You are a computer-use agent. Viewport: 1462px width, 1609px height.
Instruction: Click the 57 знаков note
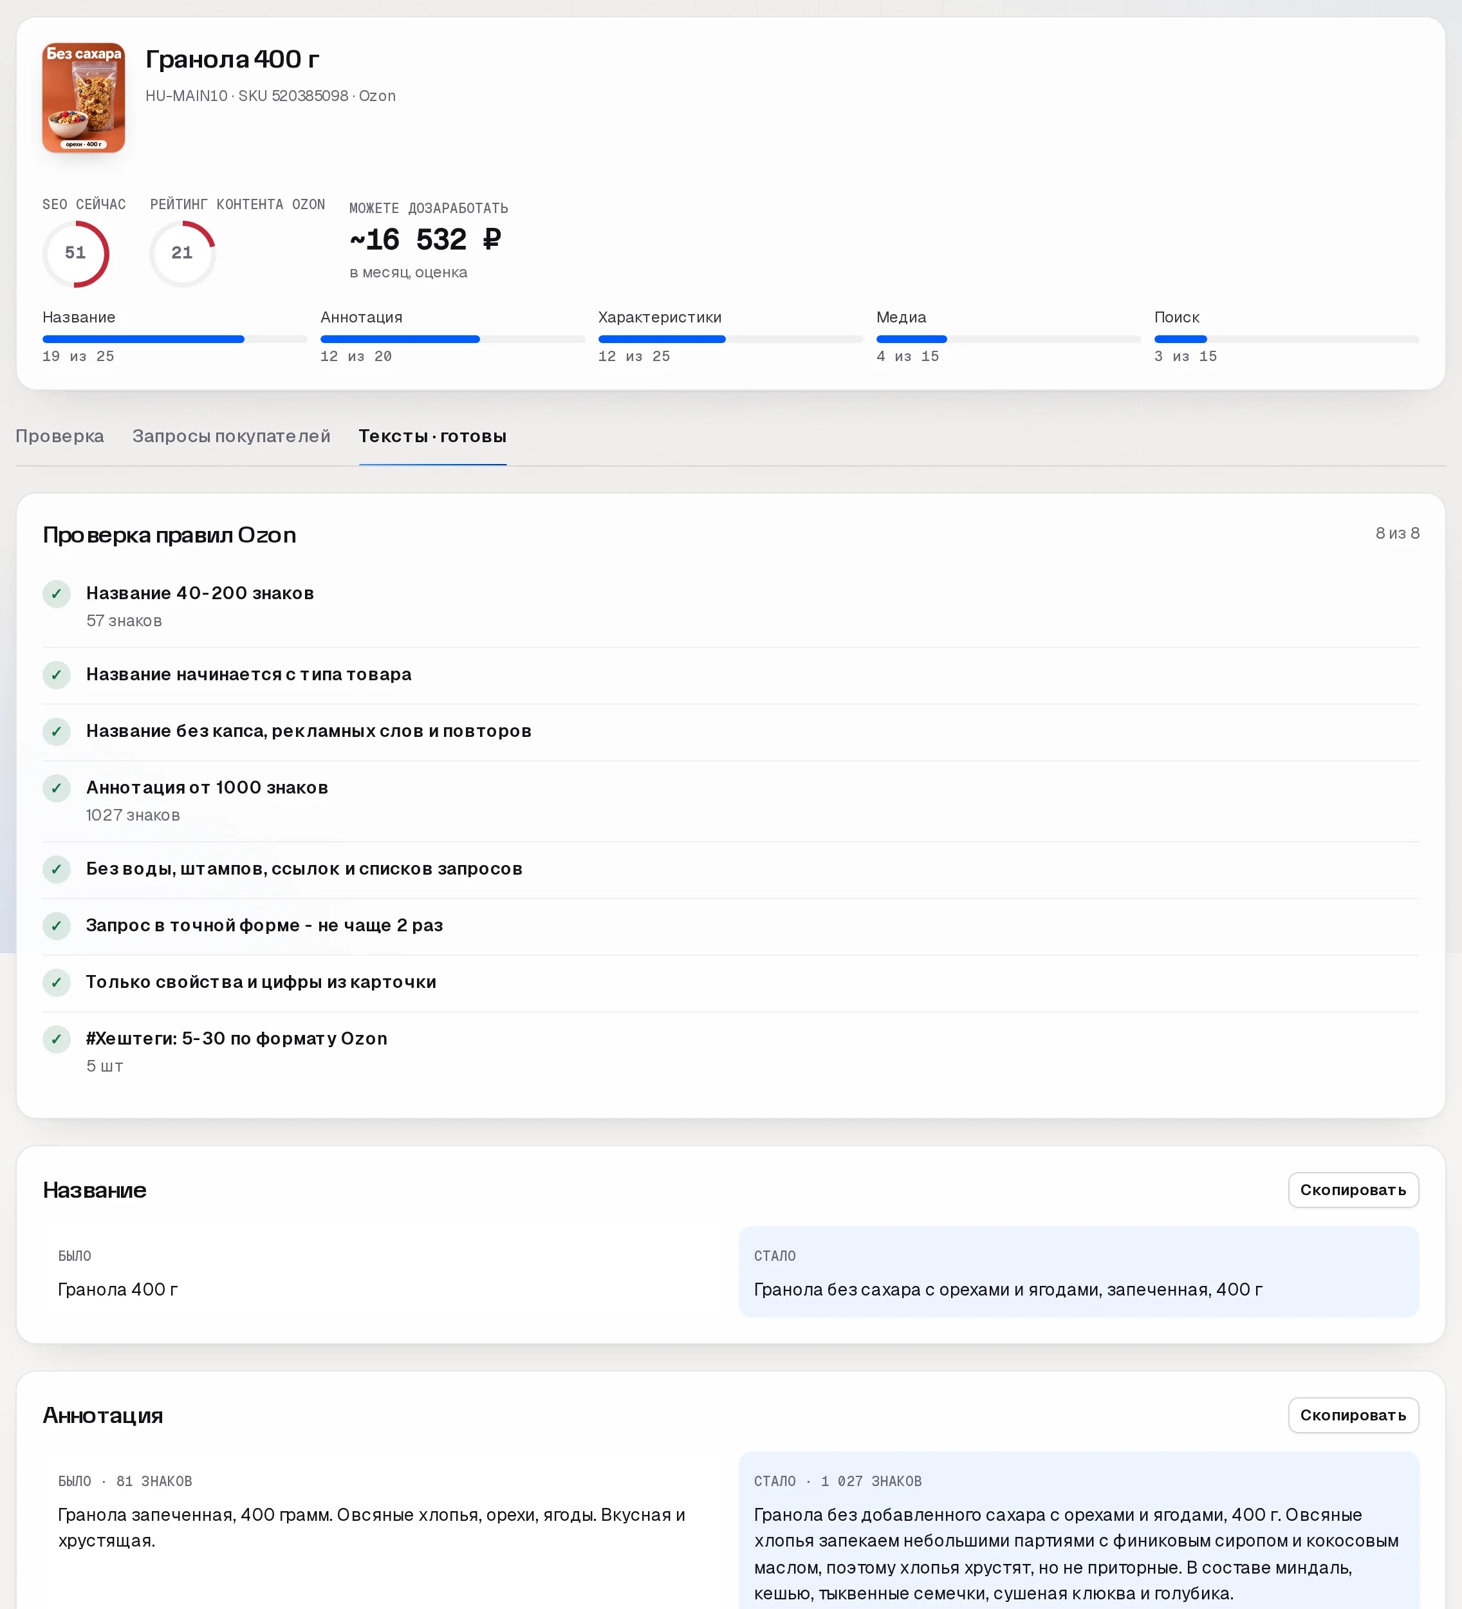point(124,621)
